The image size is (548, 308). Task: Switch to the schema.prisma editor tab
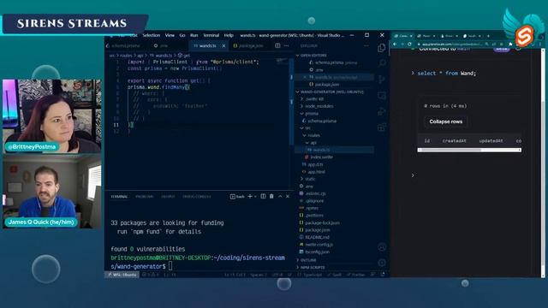[x=124, y=45]
